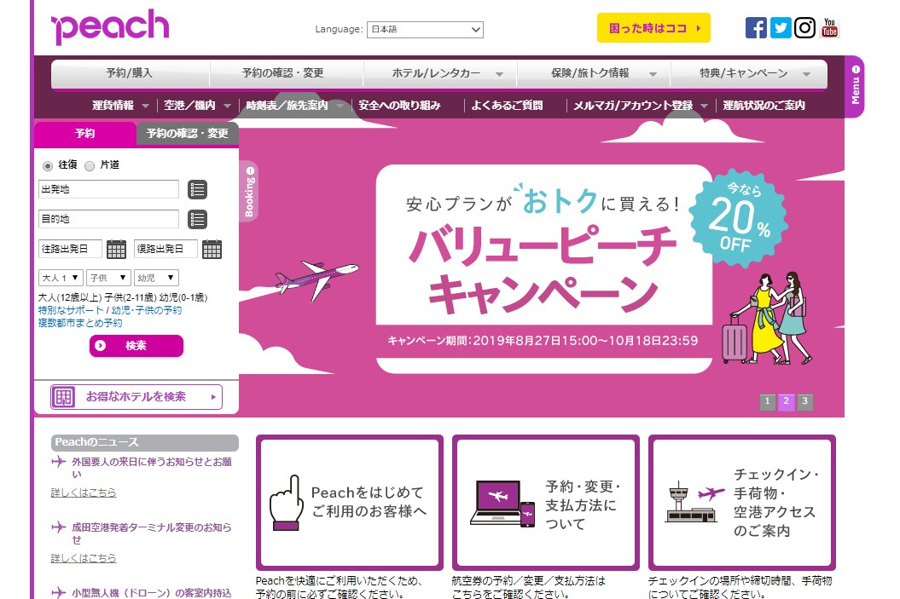Click the 目的地 destination field

click(x=108, y=219)
